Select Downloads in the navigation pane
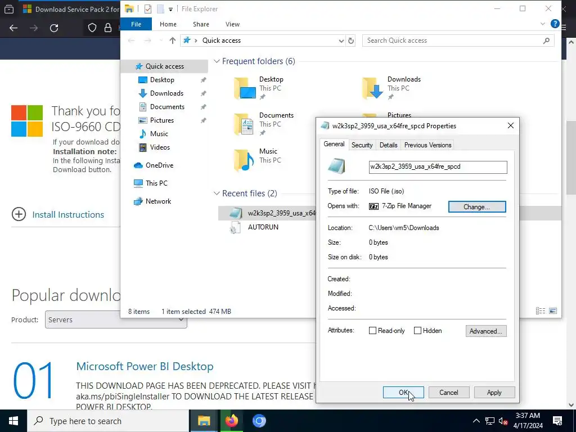Screen dimensions: 576x432 click(x=166, y=93)
